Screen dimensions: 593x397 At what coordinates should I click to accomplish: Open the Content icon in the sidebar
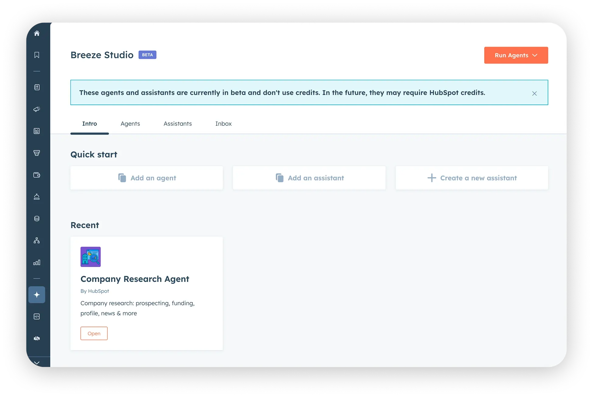(x=37, y=131)
